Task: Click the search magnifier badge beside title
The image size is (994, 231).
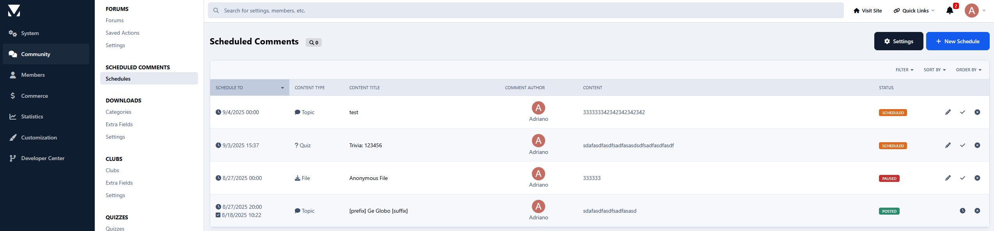Action: [314, 42]
